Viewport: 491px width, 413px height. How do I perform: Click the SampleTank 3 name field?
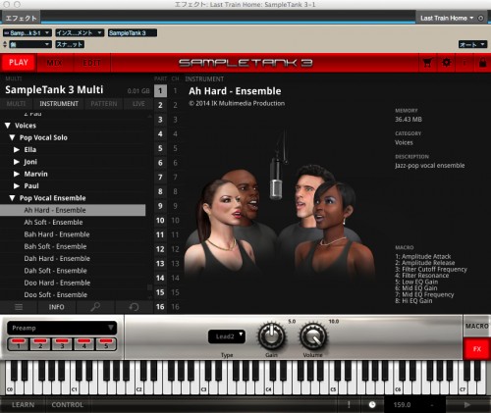[133, 32]
